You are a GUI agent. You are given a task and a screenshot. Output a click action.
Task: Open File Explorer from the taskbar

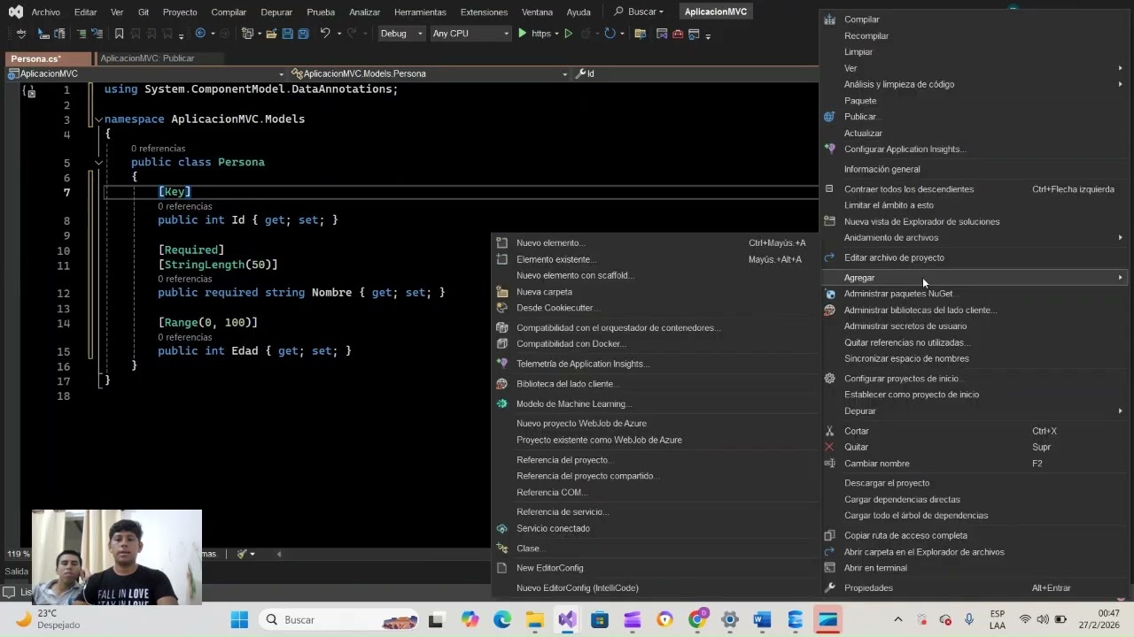[x=535, y=619]
